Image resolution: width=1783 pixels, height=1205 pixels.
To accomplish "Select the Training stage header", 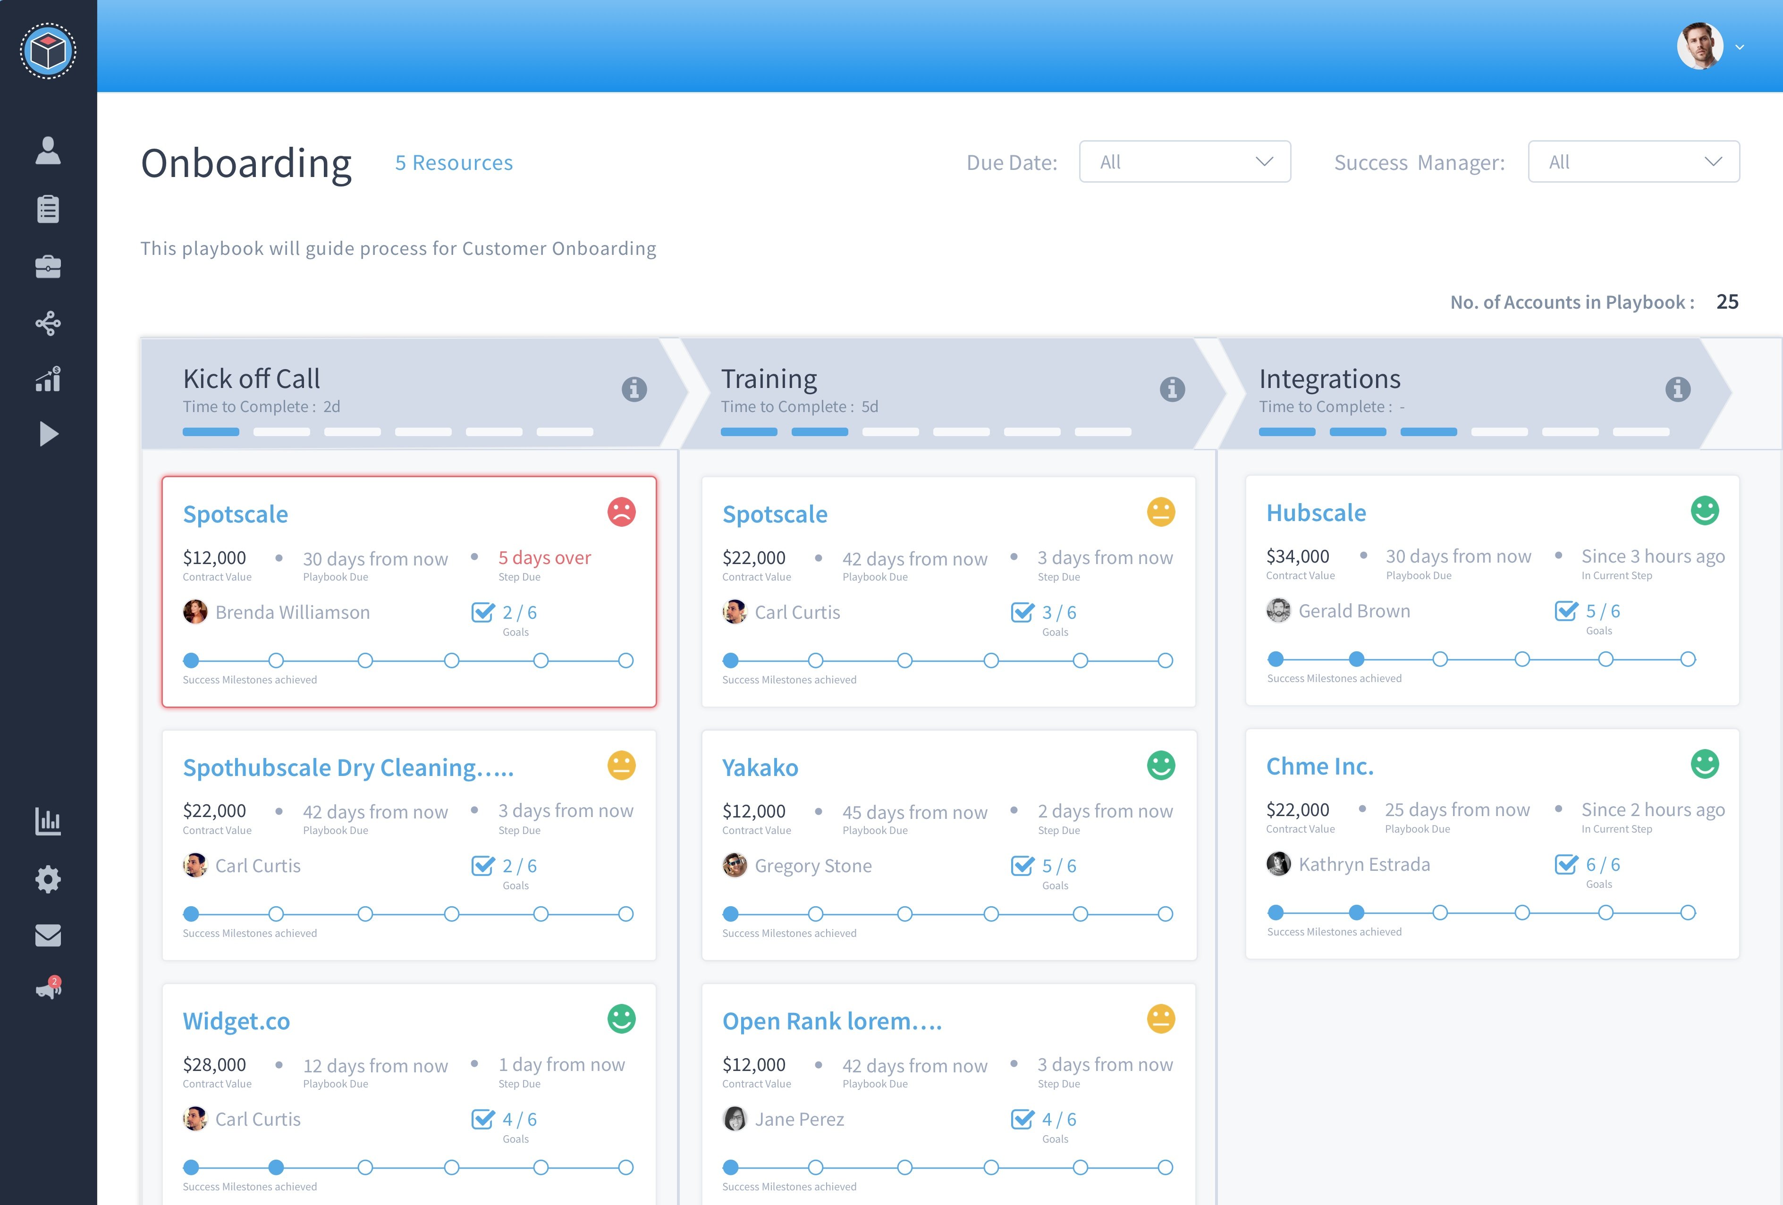I will [x=769, y=379].
